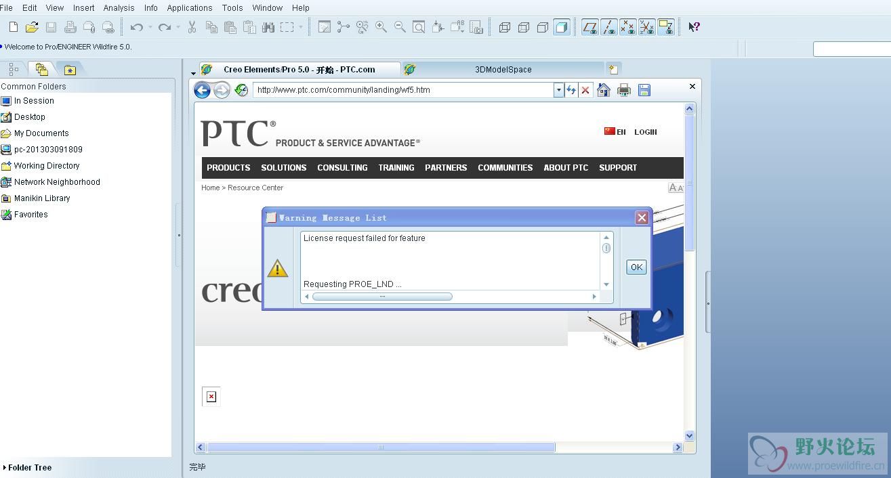891x478 pixels.
Task: Open Network Neighborhood folder
Action: click(x=50, y=182)
